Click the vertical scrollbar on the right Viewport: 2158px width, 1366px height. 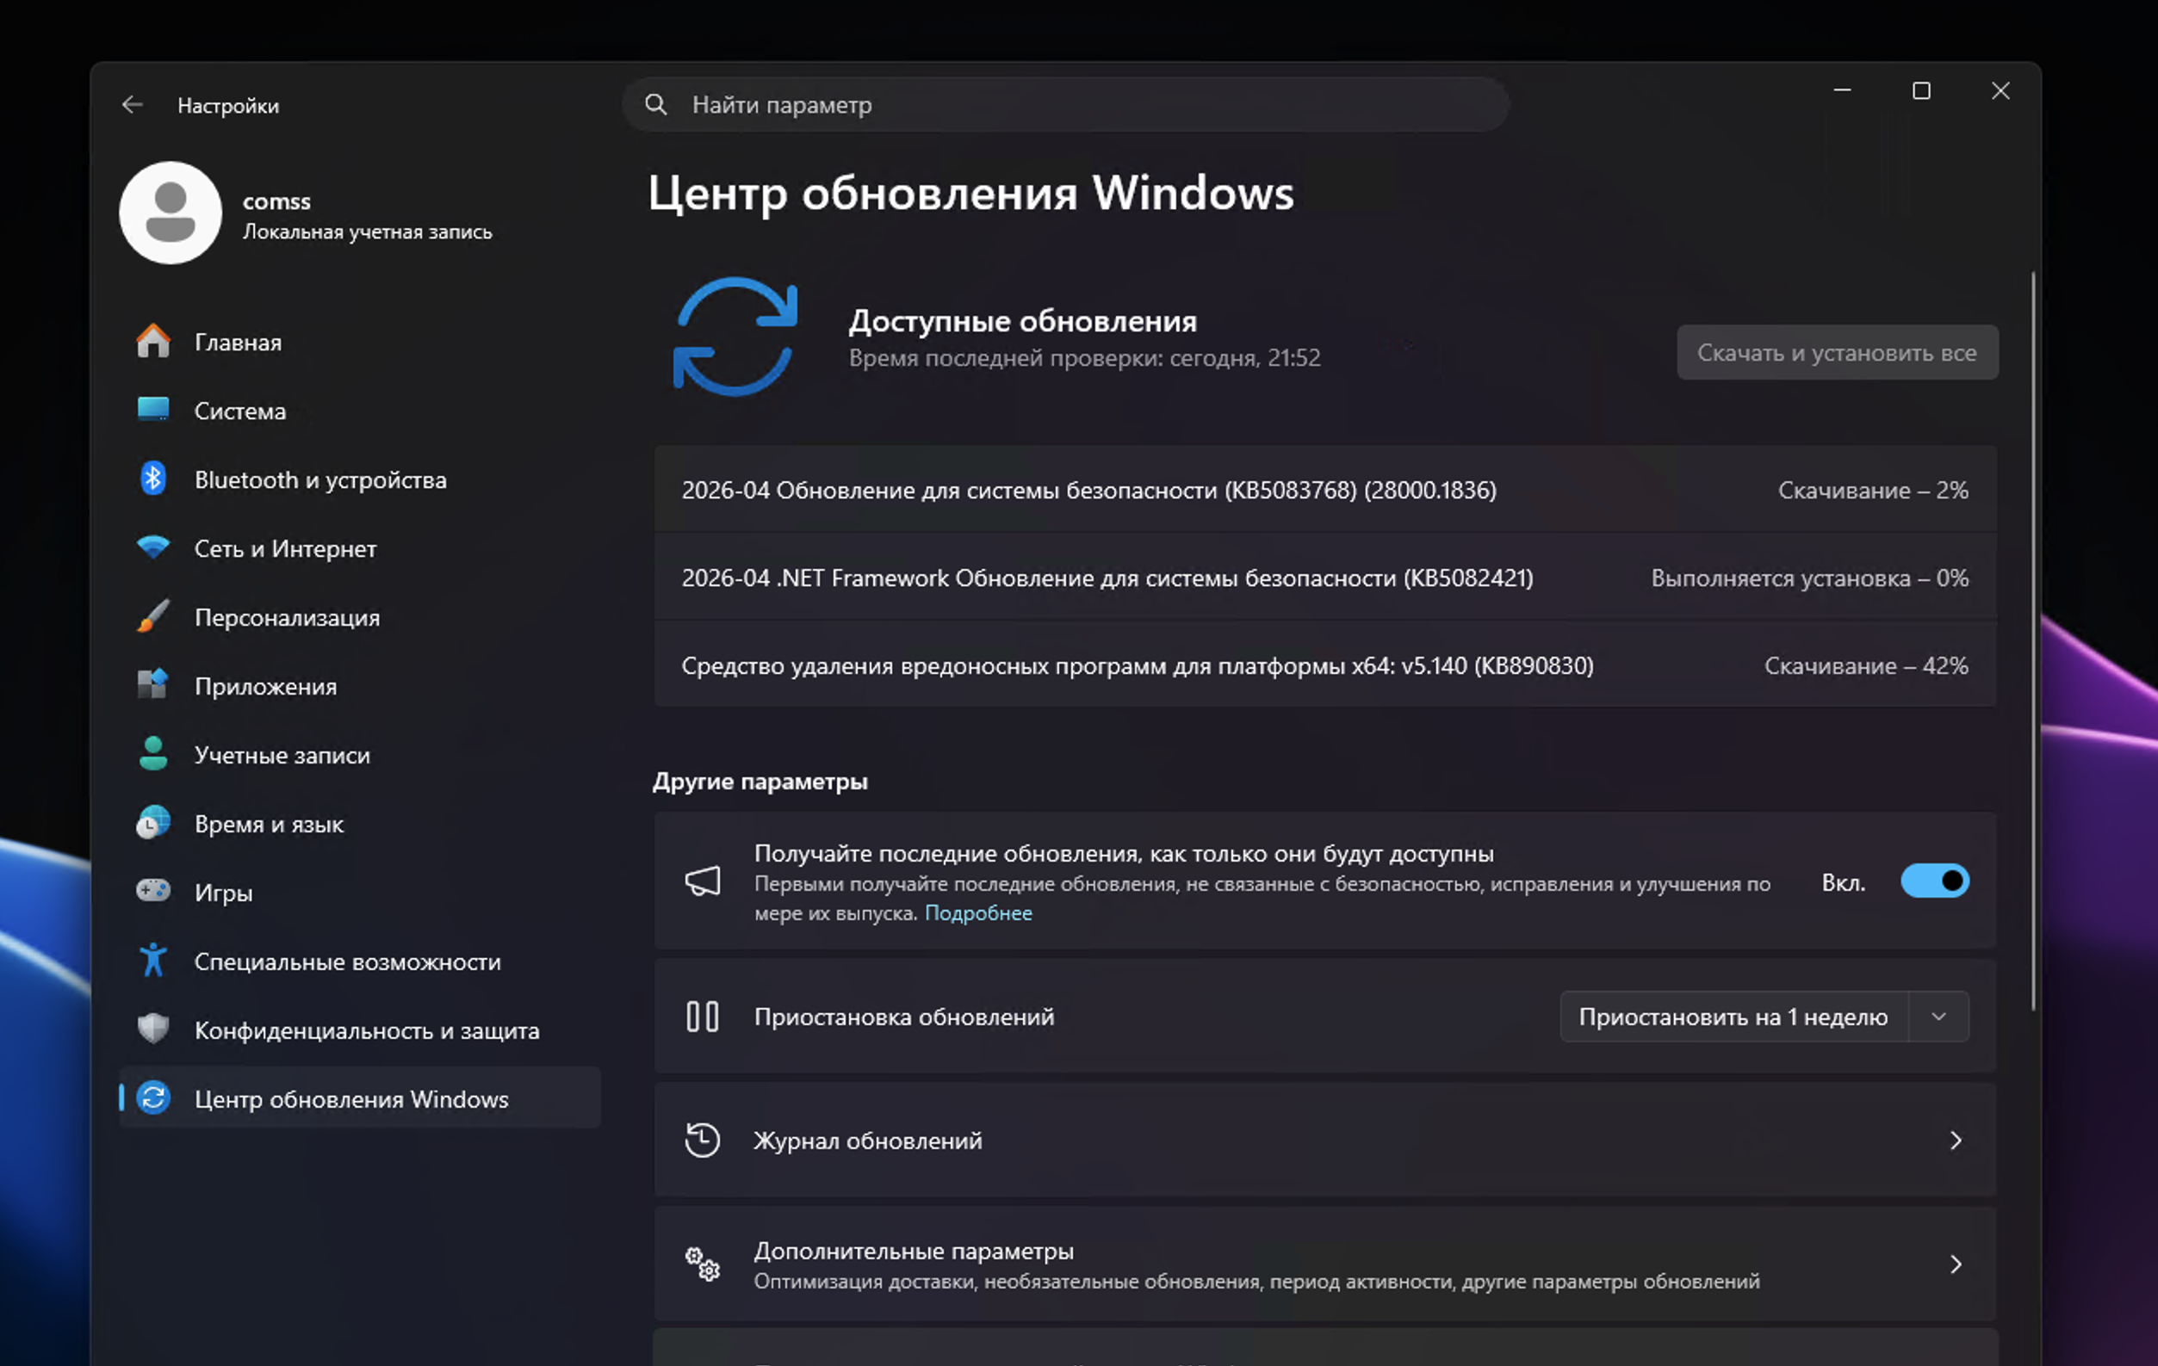click(x=2032, y=641)
